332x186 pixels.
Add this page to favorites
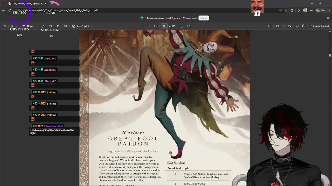click(x=286, y=10)
